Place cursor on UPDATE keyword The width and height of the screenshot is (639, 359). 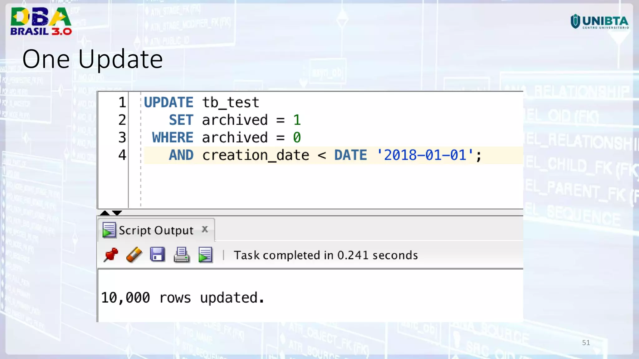[168, 103]
